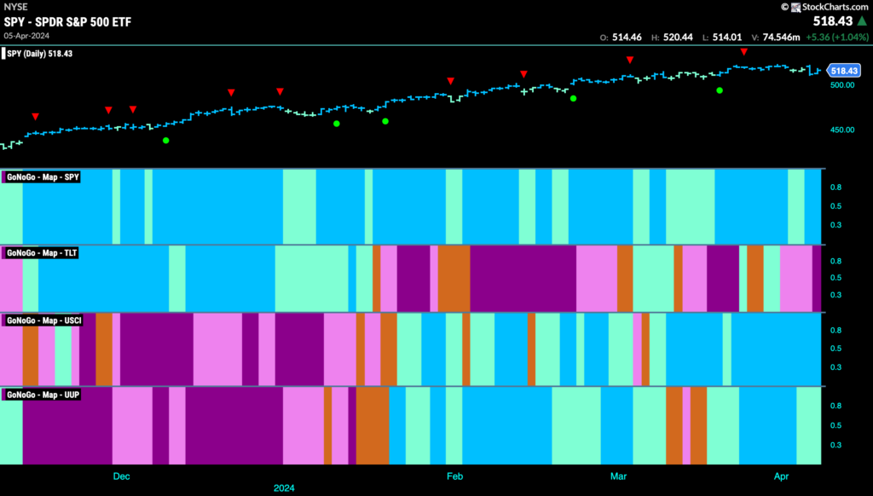This screenshot has height=496, width=873.
Task: Click the red triangle marker near April
Action: [x=743, y=52]
